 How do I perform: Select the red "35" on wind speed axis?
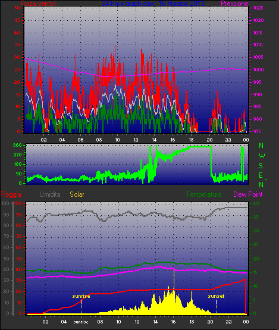pos(17,45)
